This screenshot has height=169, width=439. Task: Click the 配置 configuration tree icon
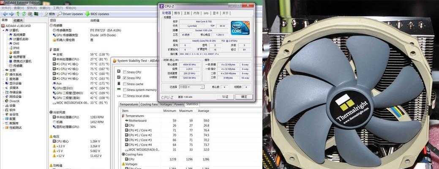pos(7,119)
